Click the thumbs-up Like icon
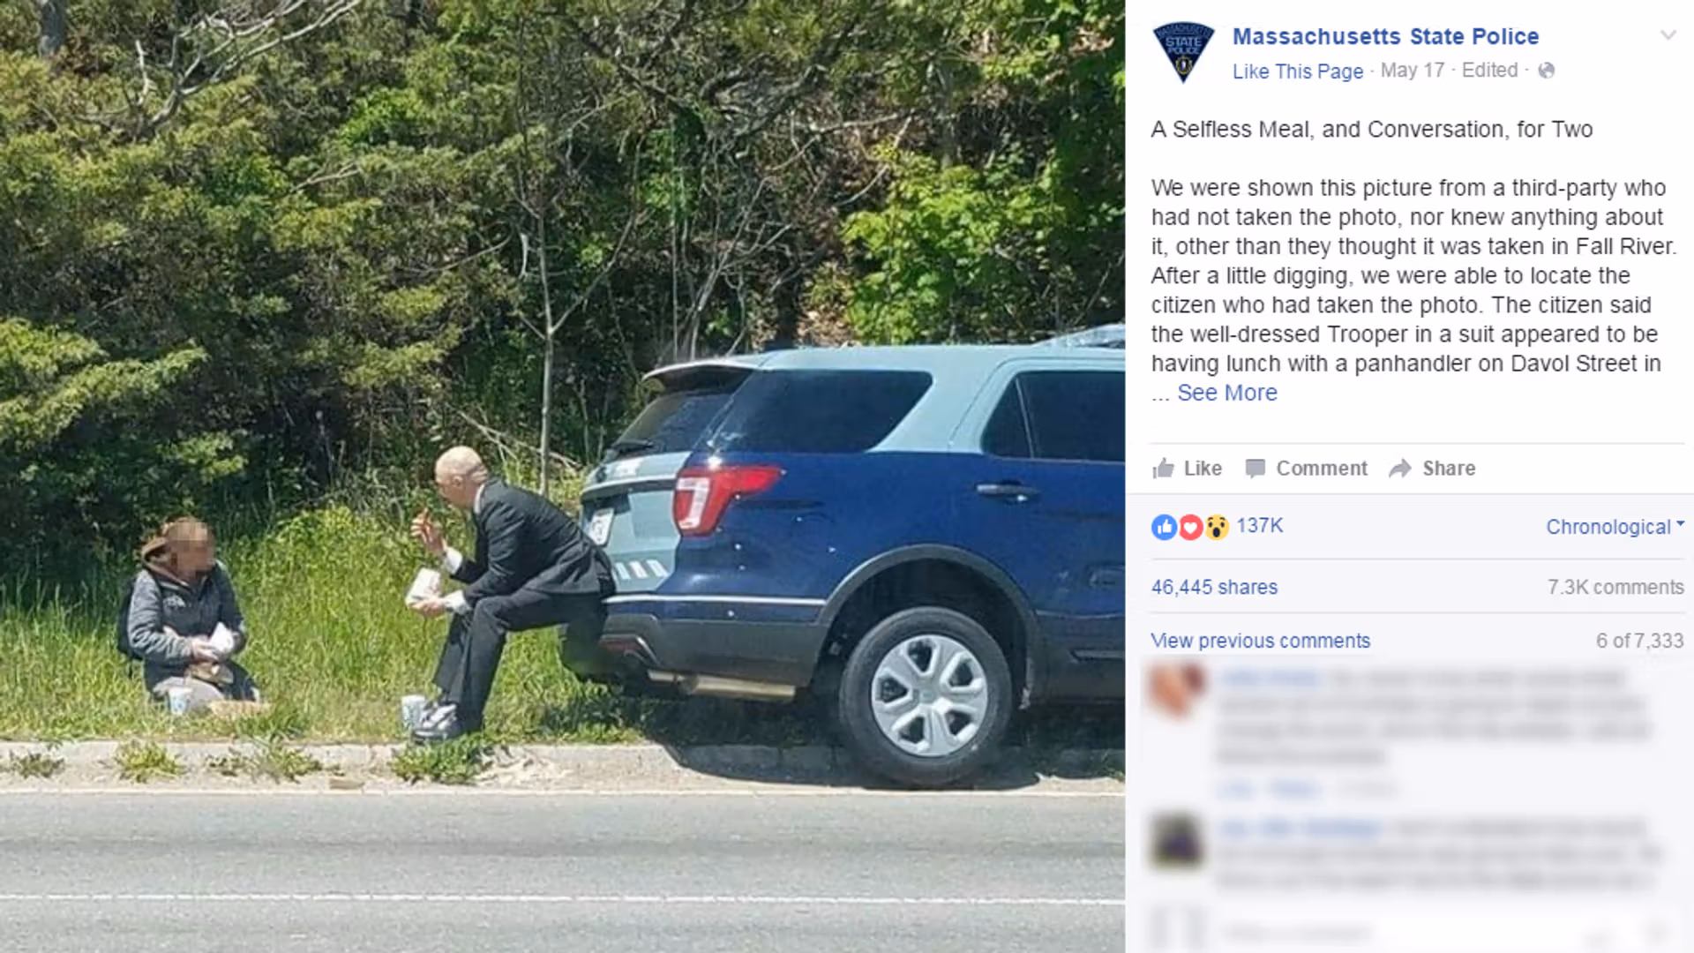This screenshot has width=1694, height=953. 1163,469
